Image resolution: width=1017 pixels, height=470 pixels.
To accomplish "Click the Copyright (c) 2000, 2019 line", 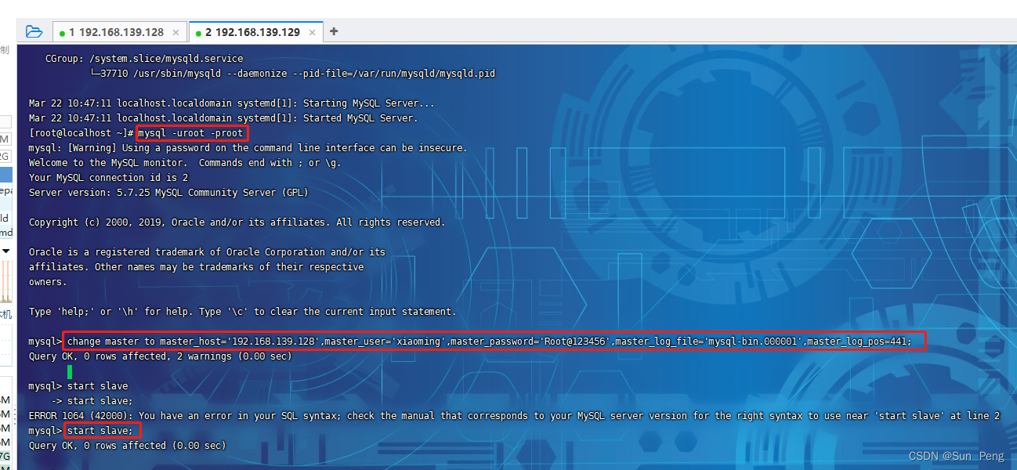I will point(237,222).
